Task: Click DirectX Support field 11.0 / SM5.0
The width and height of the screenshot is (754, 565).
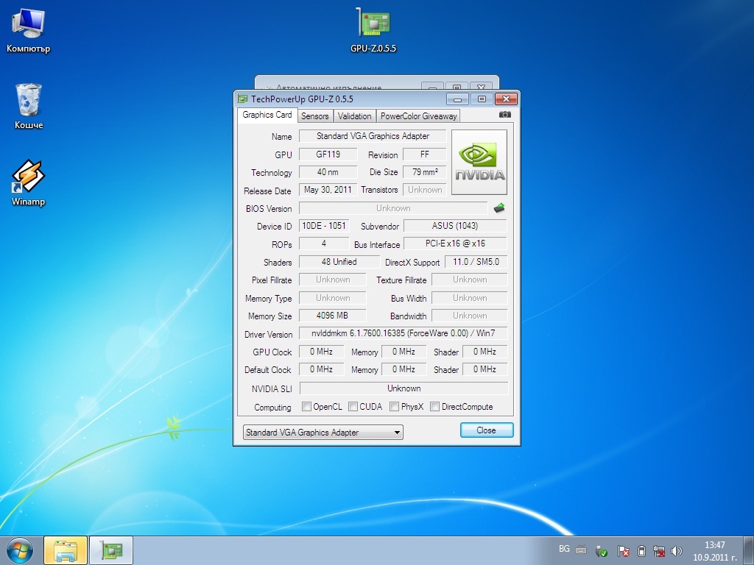Action: (x=476, y=262)
